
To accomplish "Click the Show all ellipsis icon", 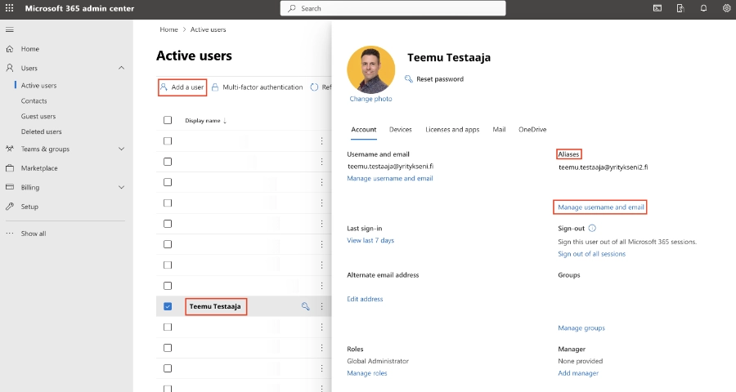I will 9,233.
